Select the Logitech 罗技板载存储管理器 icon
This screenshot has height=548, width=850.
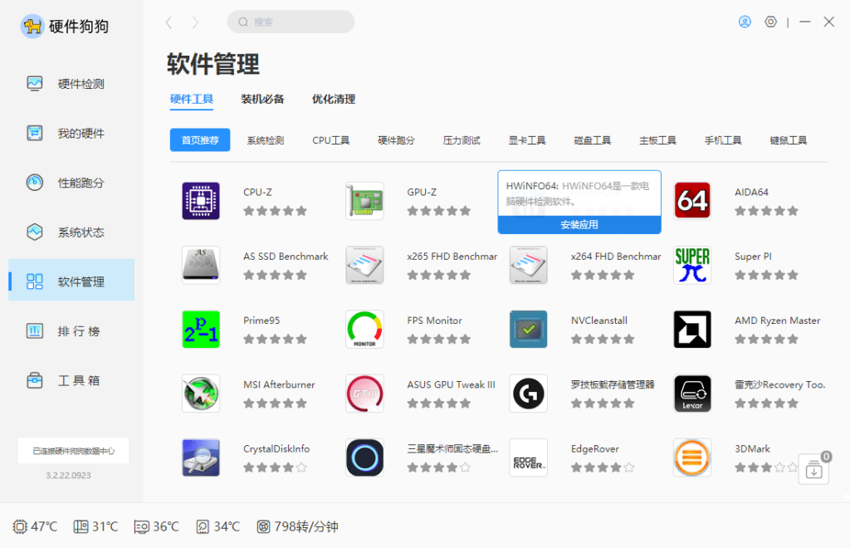pyautogui.click(x=528, y=393)
